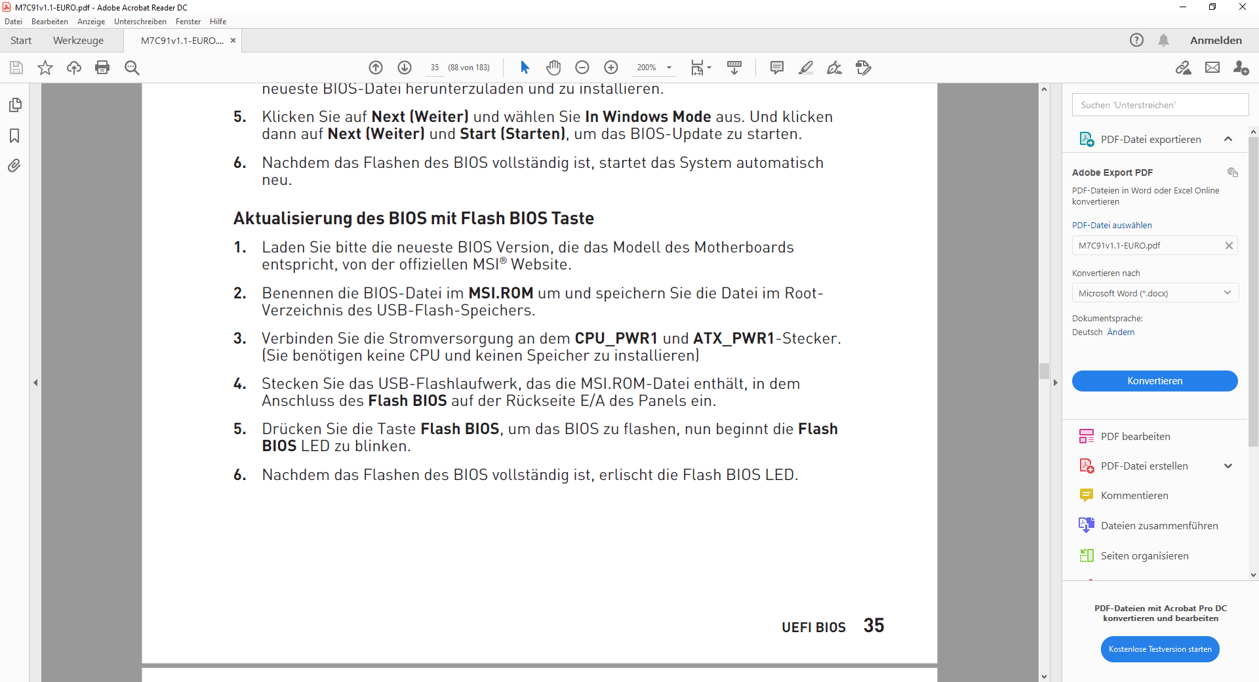
Task: Activate the hand pan tool
Action: (553, 68)
